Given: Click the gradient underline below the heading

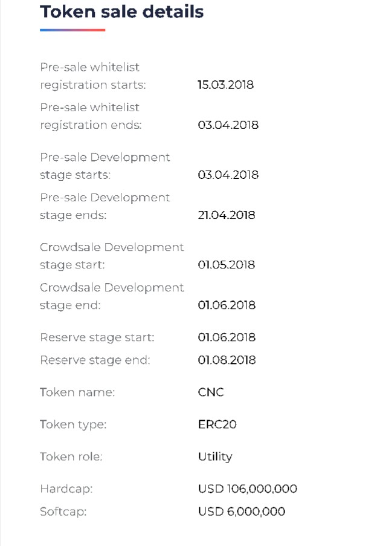Looking at the screenshot, I should click(x=72, y=30).
